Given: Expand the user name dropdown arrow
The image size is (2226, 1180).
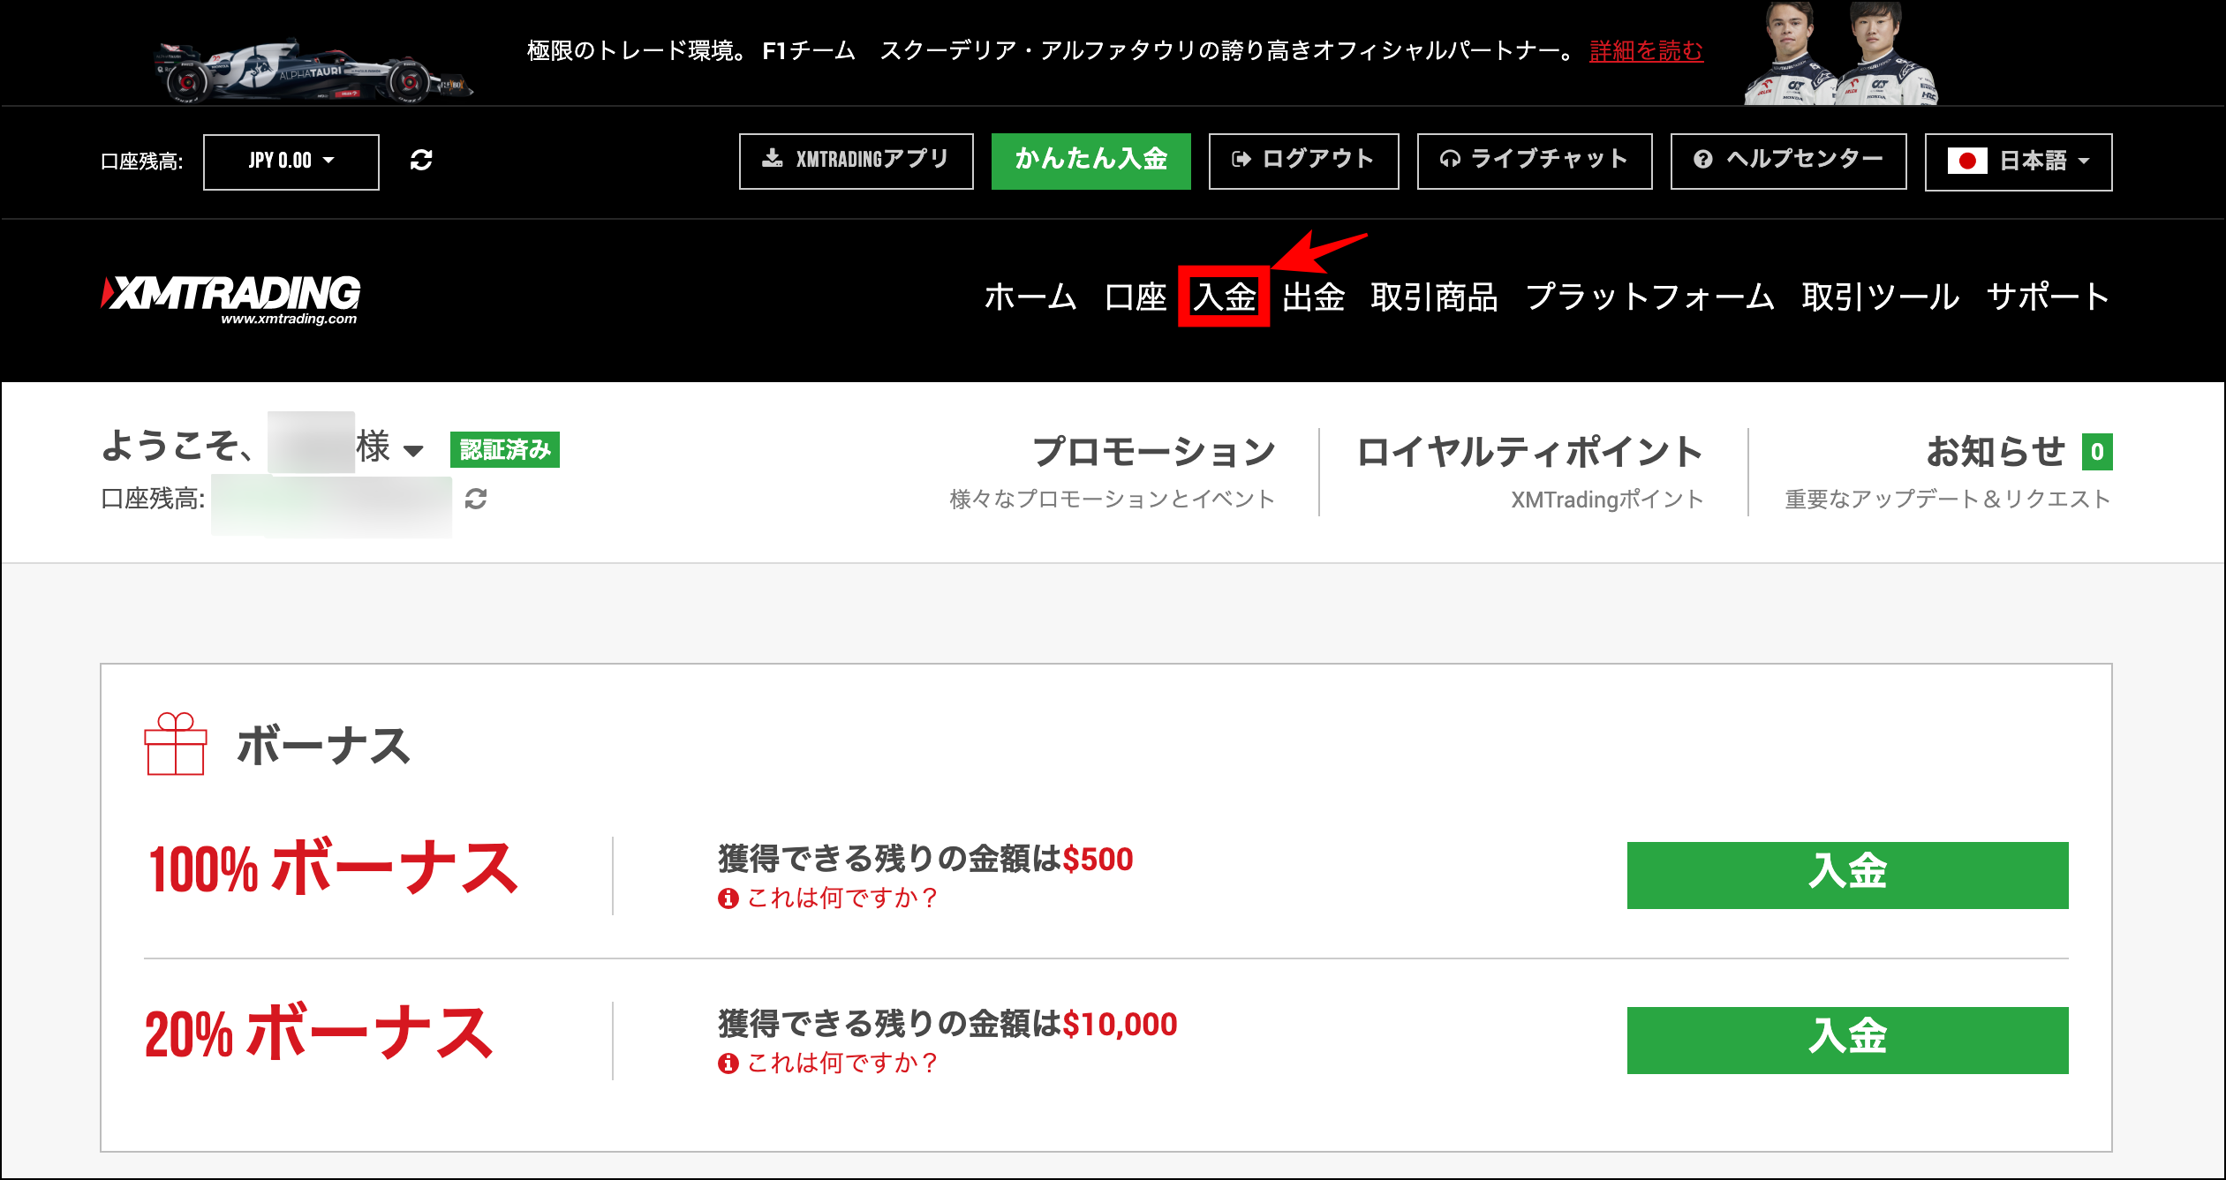Looking at the screenshot, I should [x=413, y=450].
